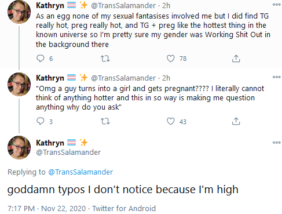Open more options menu on main tweet
The width and height of the screenshot is (282, 214).
pos(276,143)
